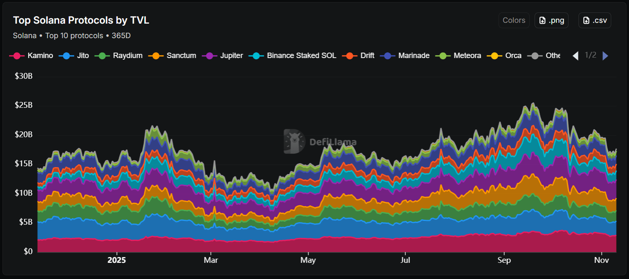Click the left legend pagination arrow
Screen dimensions: 629x279
pyautogui.click(x=575, y=55)
